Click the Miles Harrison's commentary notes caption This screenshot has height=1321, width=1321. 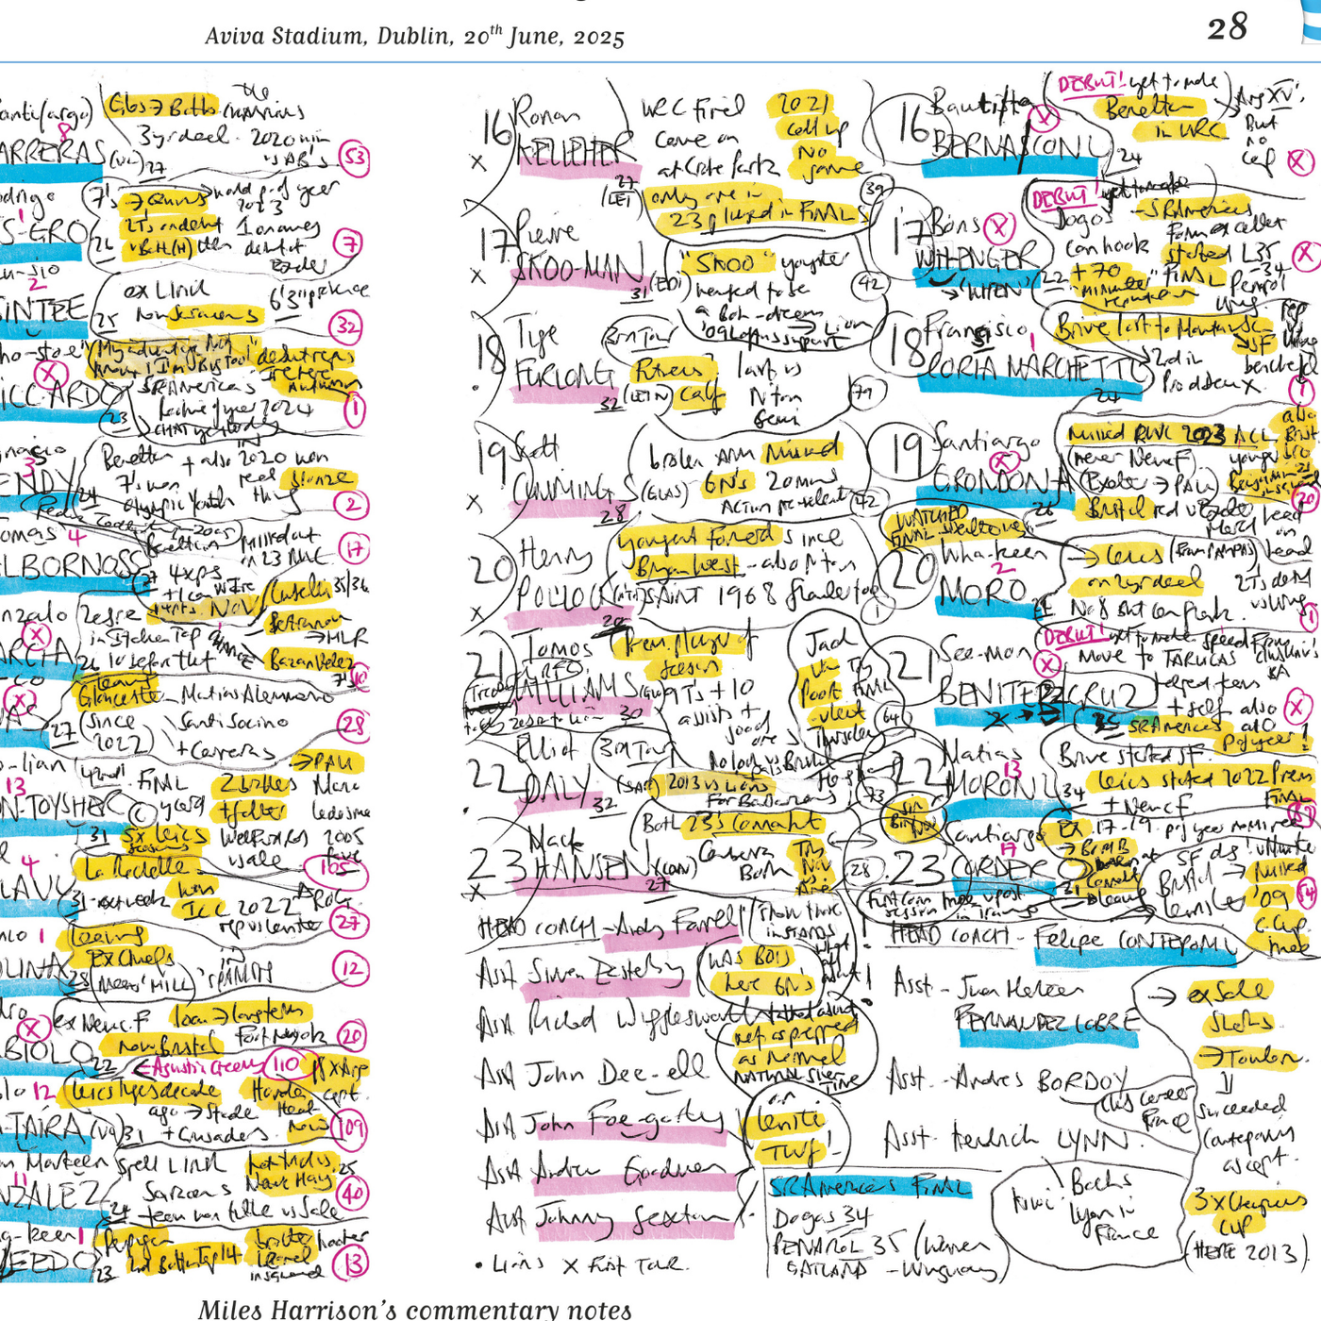click(414, 1309)
